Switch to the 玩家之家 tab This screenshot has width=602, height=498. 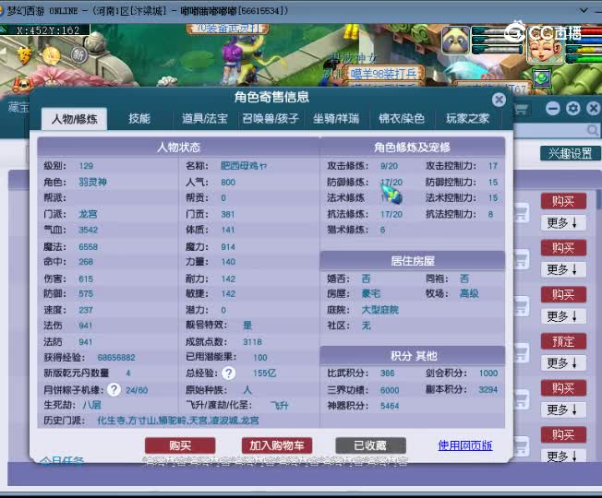point(467,118)
